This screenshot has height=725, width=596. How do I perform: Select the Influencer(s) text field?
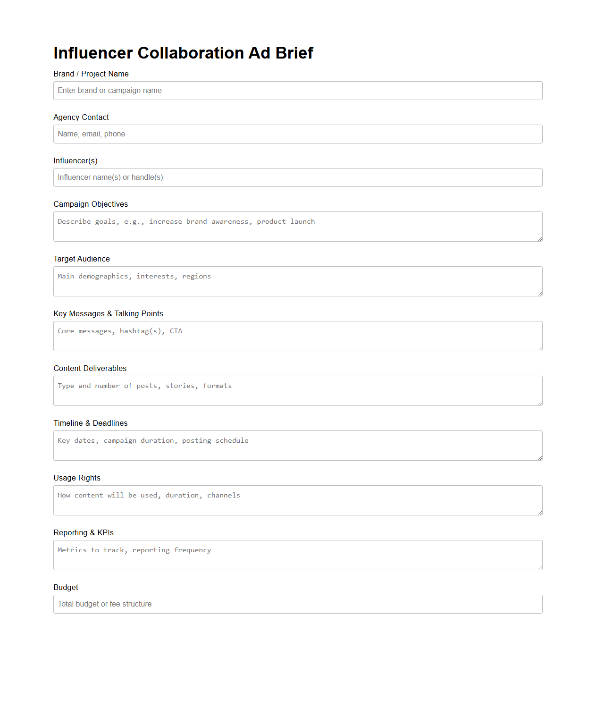pos(297,177)
